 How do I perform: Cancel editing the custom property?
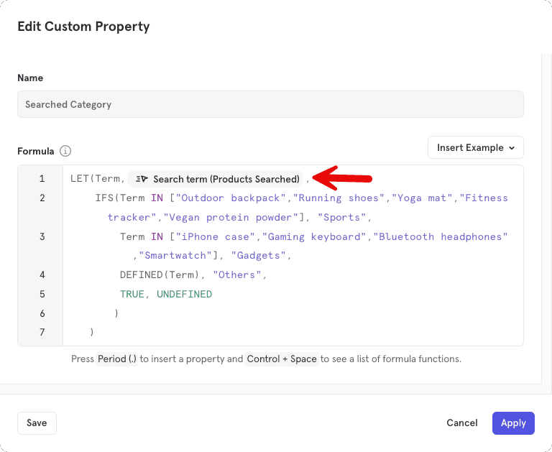[x=462, y=423]
